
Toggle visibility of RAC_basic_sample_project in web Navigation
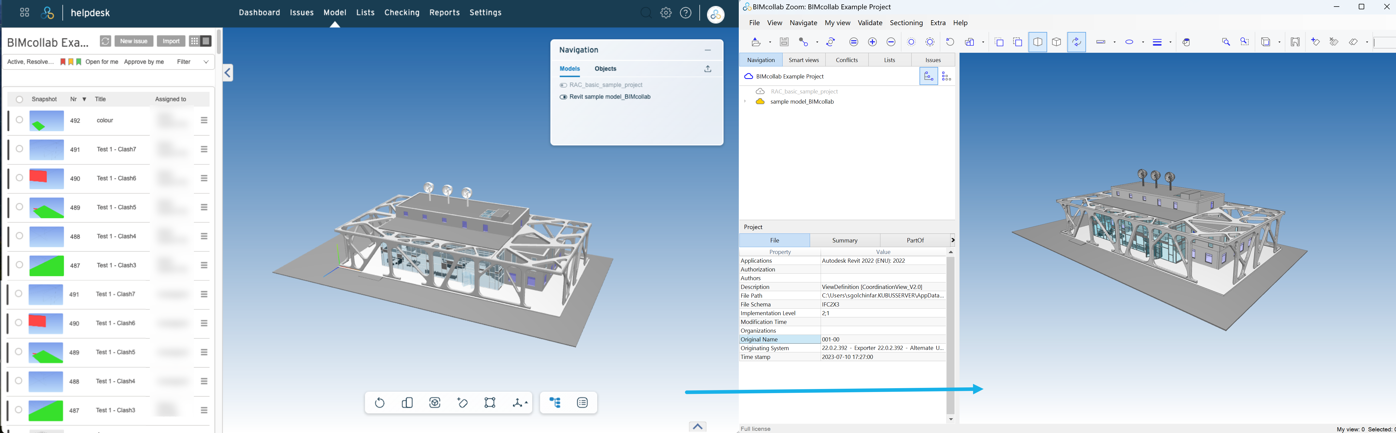563,86
